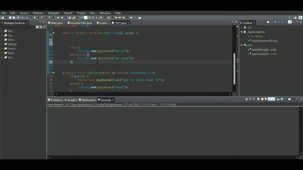Open Display Selected Console dropdown
The height and width of the screenshot is (170, 303).
point(285,99)
